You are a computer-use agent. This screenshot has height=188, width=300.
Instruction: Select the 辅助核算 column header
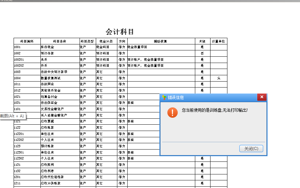coord(160,41)
